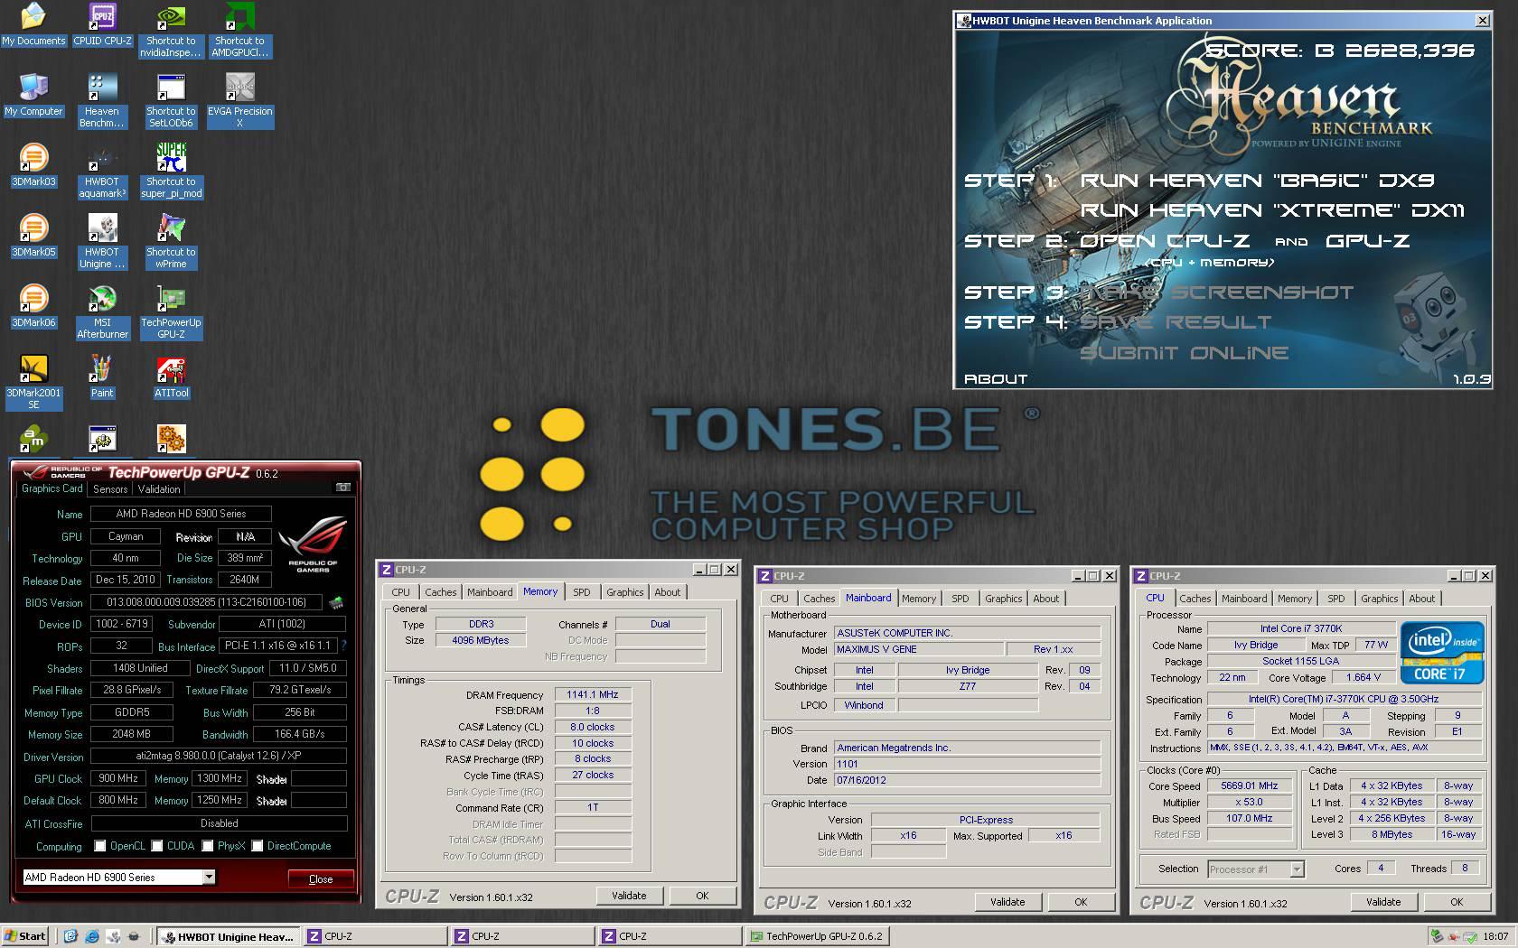The width and height of the screenshot is (1518, 948).
Task: Launch the EVGA Precision X desktop icon
Action: [239, 100]
